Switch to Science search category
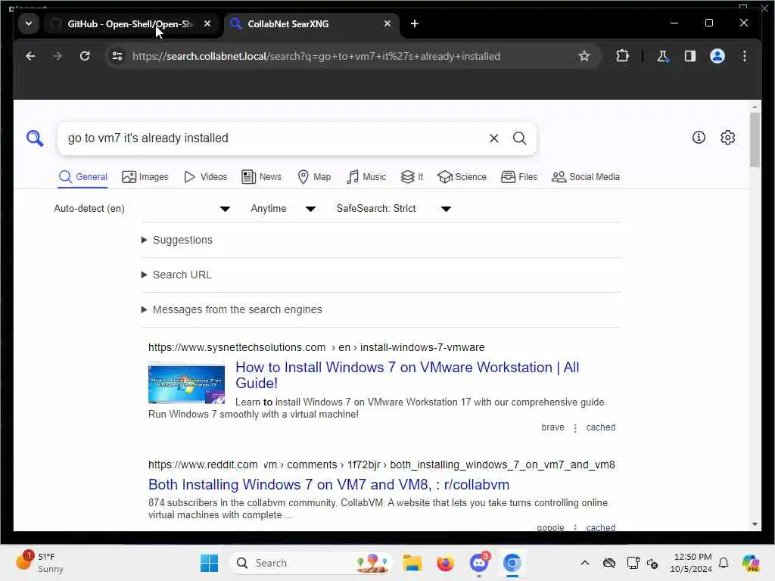The image size is (775, 581). pos(462,177)
